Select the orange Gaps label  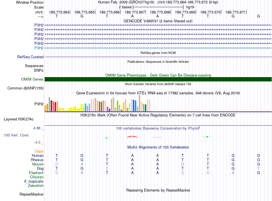[x=39, y=151]
